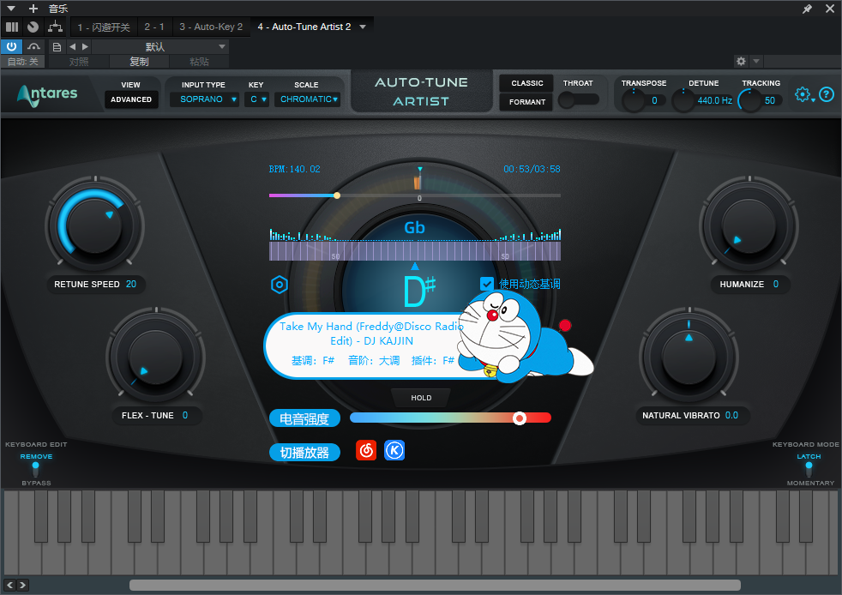The image size is (842, 595).
Task: Click the HOLD button
Action: click(x=421, y=398)
